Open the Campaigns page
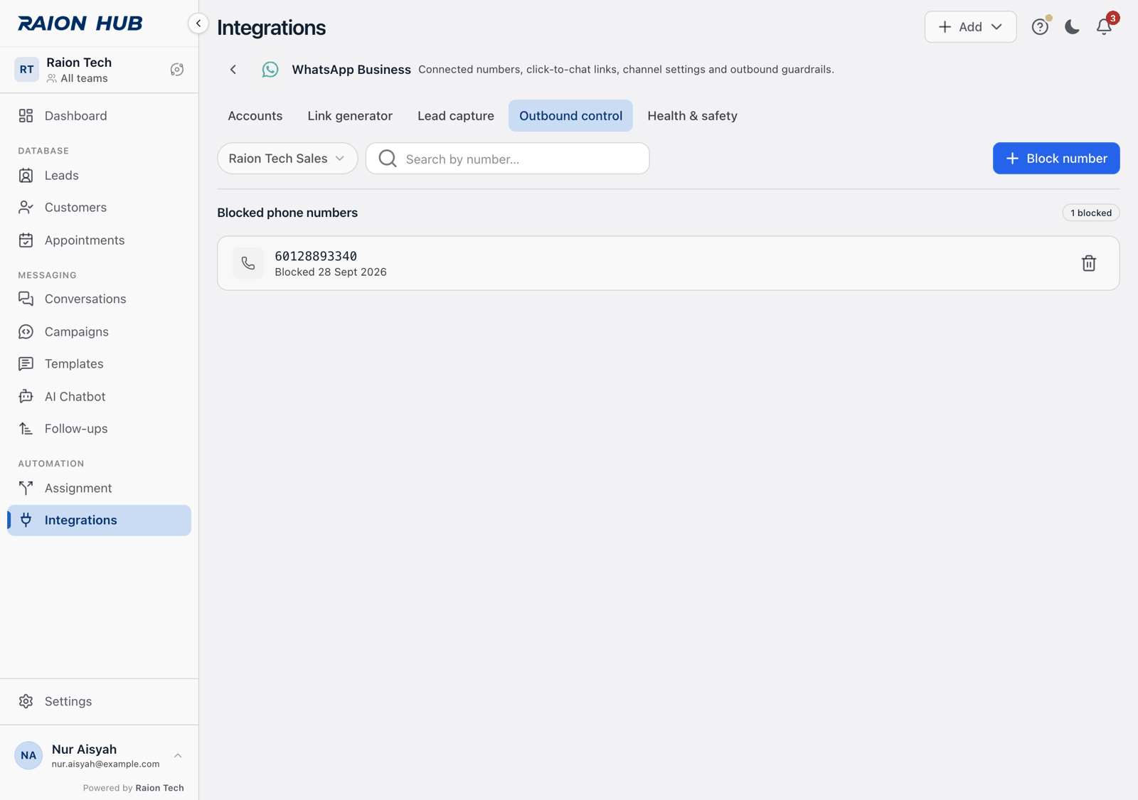This screenshot has height=800, width=1138. click(x=99, y=332)
